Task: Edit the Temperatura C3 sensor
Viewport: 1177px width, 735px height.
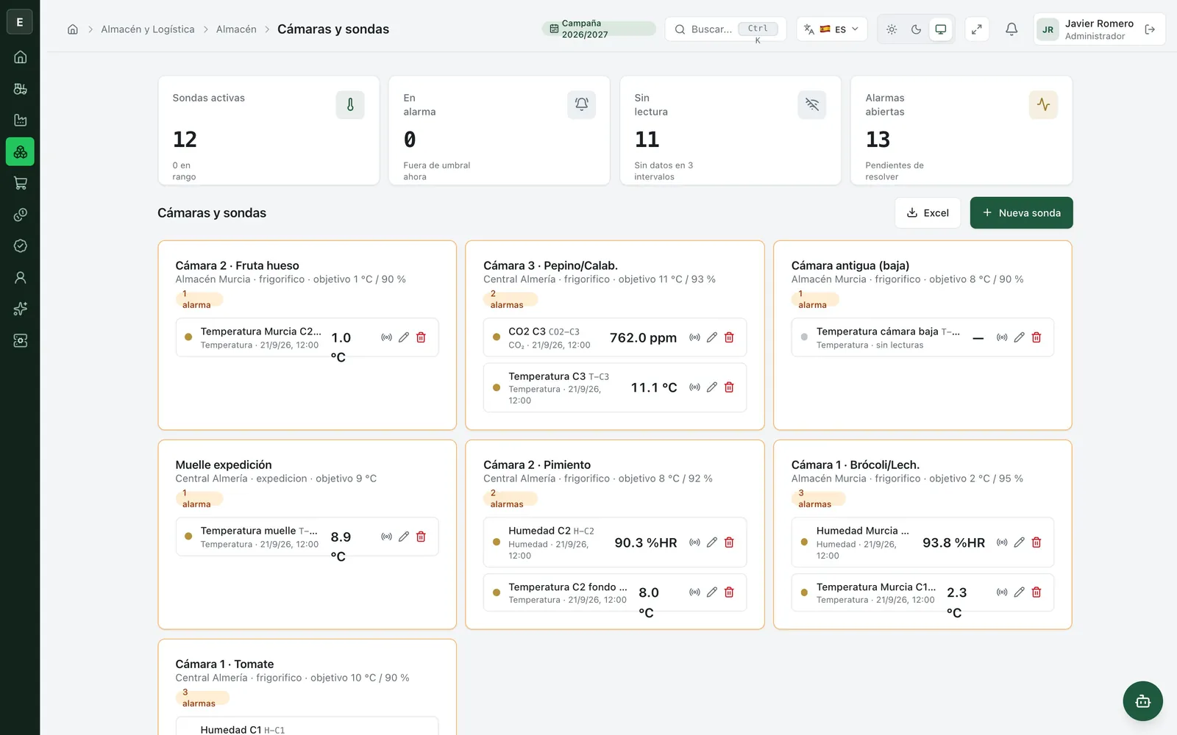Action: [x=712, y=387]
